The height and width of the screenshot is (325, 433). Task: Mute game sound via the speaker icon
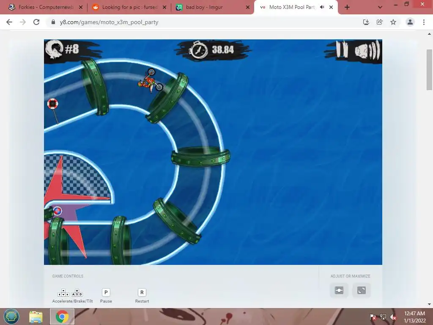coord(367,50)
